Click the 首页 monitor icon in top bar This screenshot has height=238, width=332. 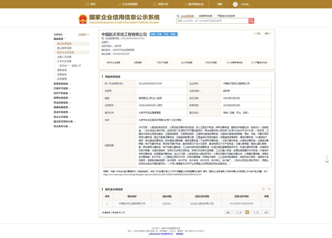[x=87, y=4]
